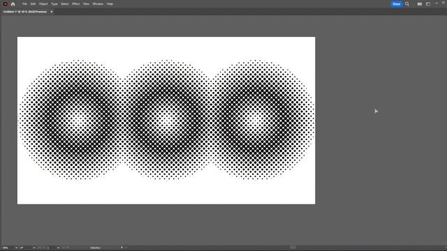The image size is (447, 251).
Task: Select the Untitled-1 document tab
Action: (x=25, y=12)
